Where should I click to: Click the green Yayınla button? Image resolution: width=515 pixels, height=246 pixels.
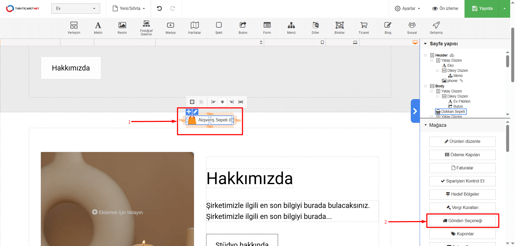(482, 9)
